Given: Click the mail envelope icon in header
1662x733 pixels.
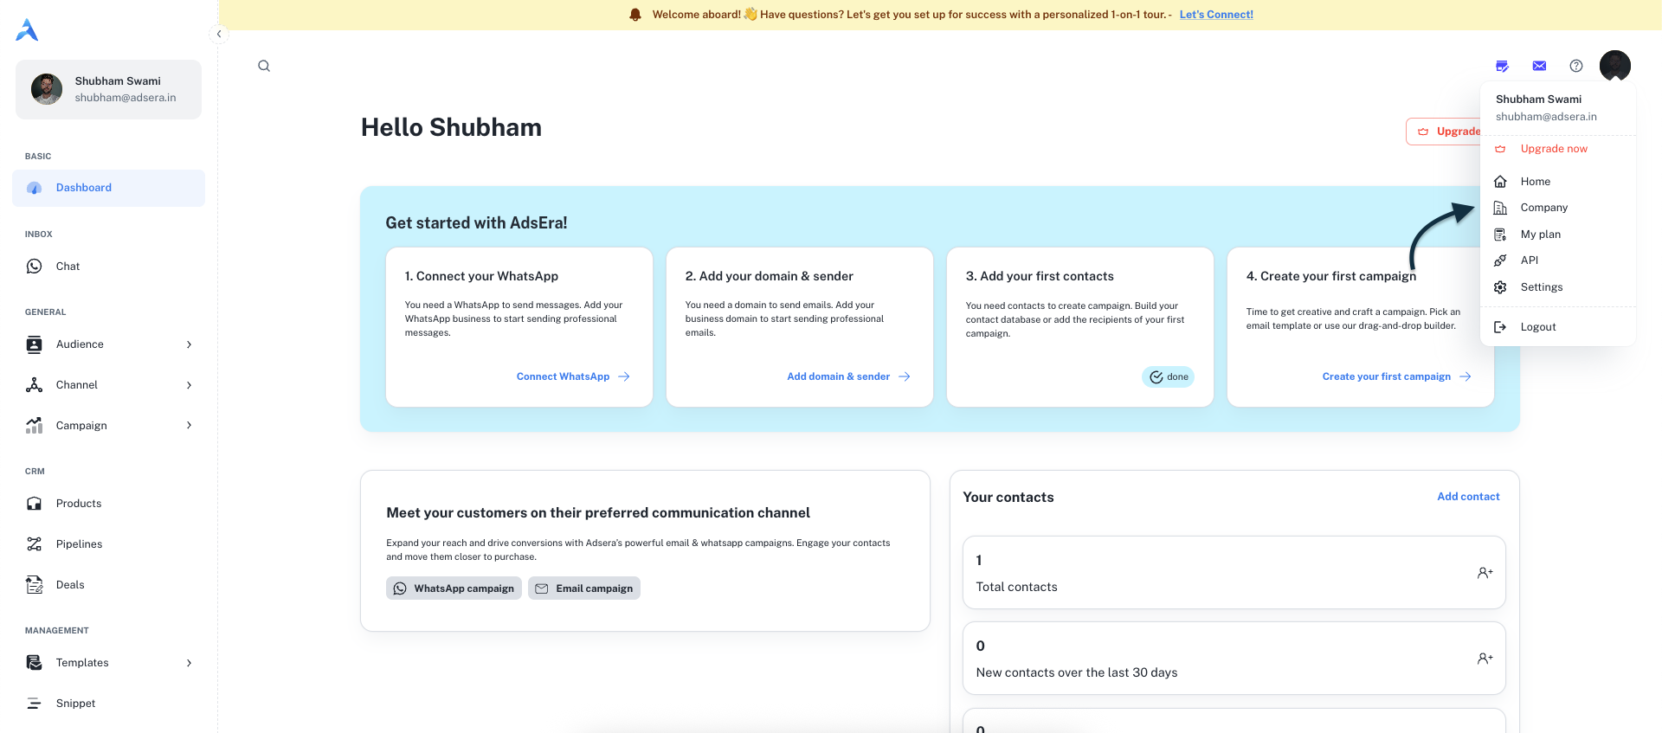Looking at the screenshot, I should coord(1539,66).
